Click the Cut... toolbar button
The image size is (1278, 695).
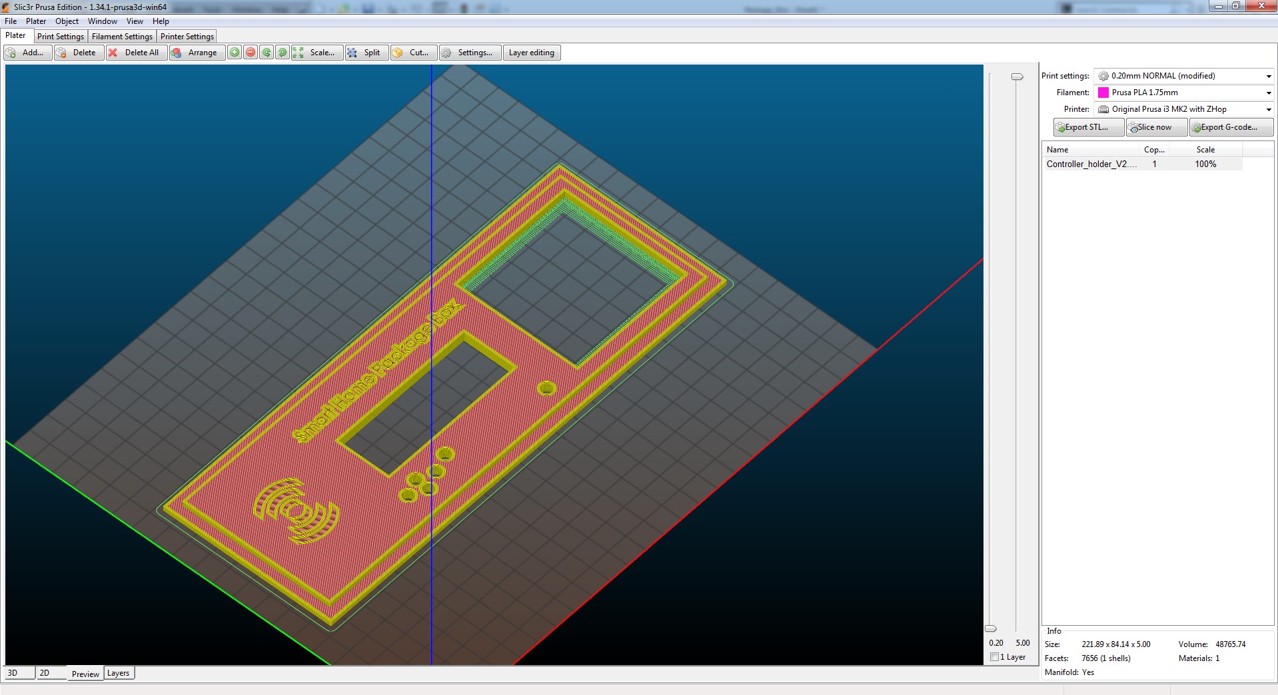414,53
